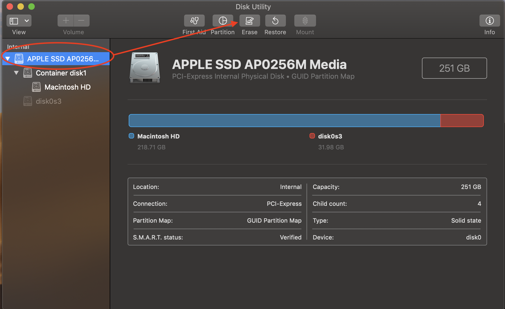Image resolution: width=505 pixels, height=309 pixels.
Task: Toggle the sidebar View icon
Action: point(14,21)
